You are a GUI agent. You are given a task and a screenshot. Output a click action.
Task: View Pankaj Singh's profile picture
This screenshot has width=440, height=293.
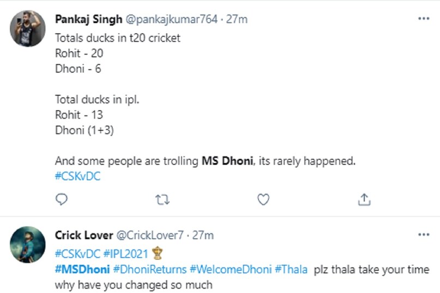[28, 29]
